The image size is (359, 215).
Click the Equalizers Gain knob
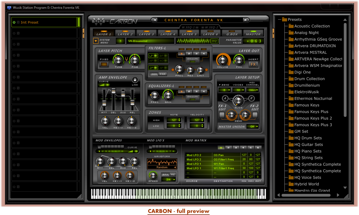tap(168, 96)
